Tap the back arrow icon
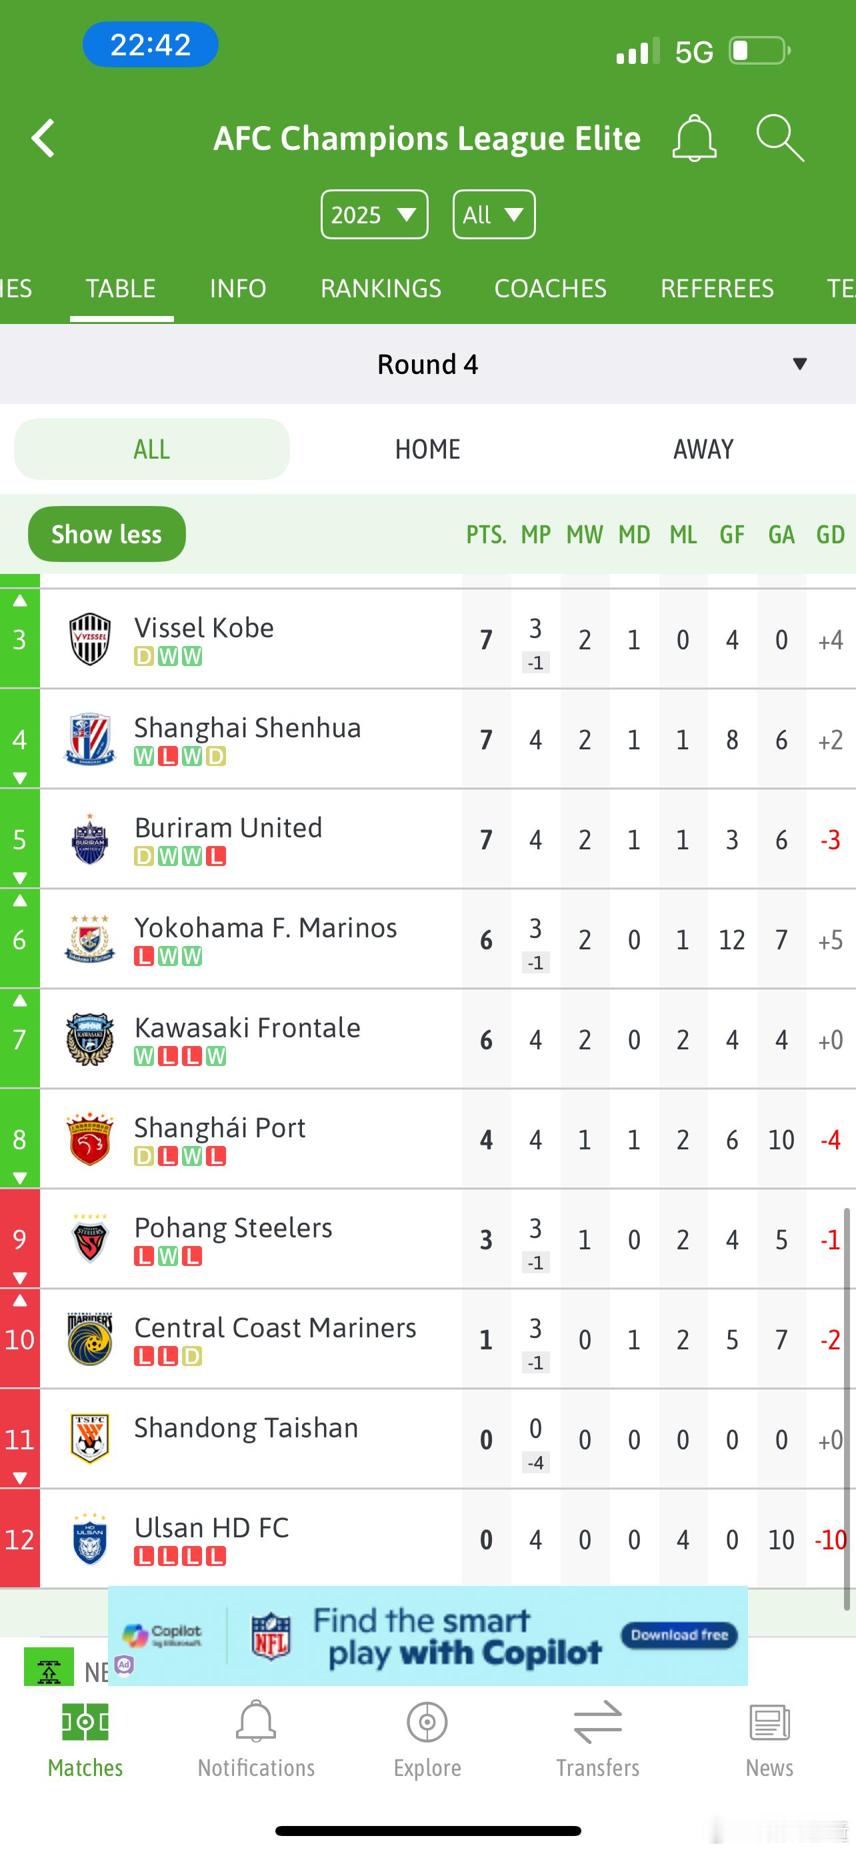The image size is (856, 1852). pos(44,138)
